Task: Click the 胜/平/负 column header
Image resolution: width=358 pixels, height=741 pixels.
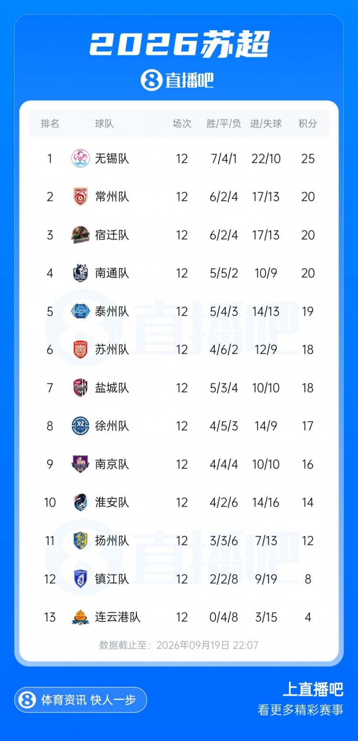Action: [224, 124]
